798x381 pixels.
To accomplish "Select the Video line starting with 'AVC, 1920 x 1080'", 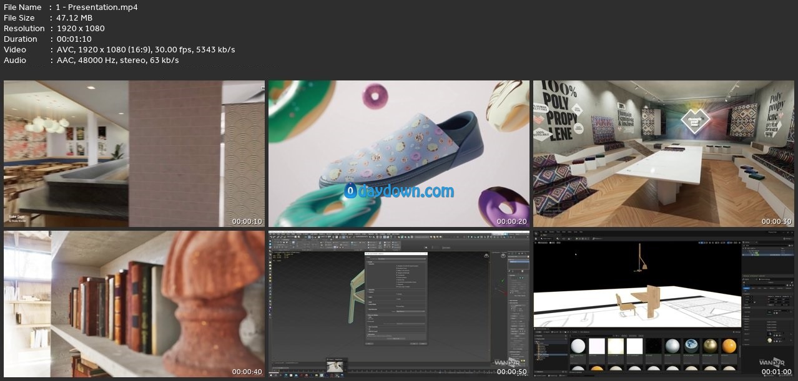I will (145, 50).
